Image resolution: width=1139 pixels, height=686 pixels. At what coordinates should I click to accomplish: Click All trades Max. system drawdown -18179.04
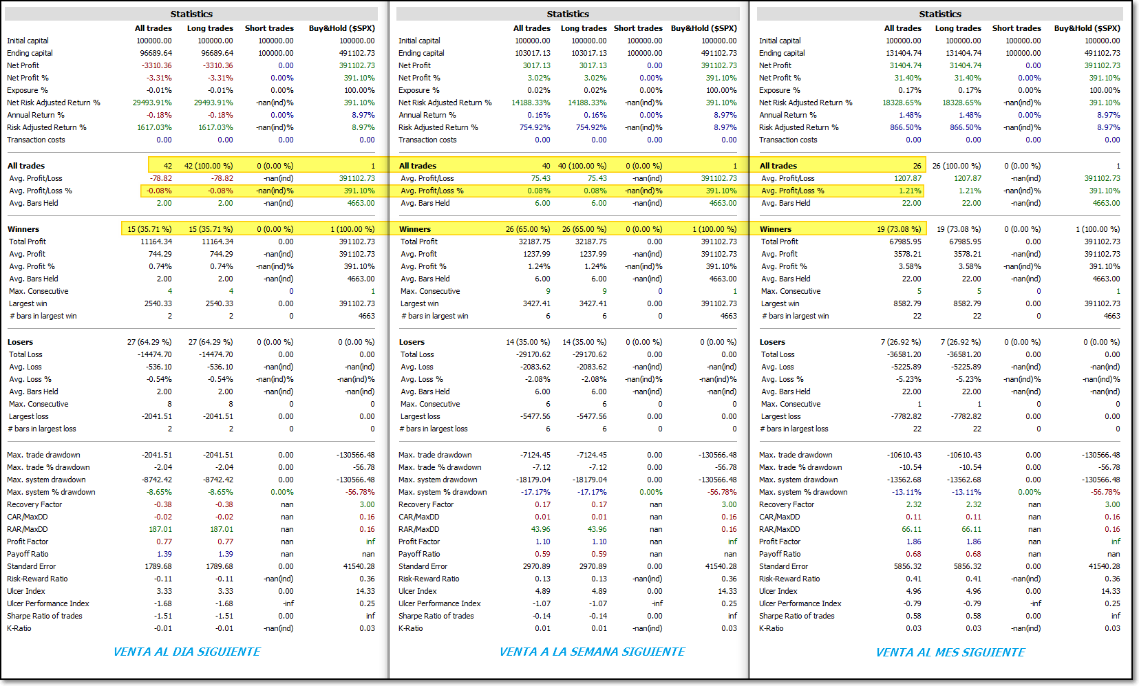(533, 480)
